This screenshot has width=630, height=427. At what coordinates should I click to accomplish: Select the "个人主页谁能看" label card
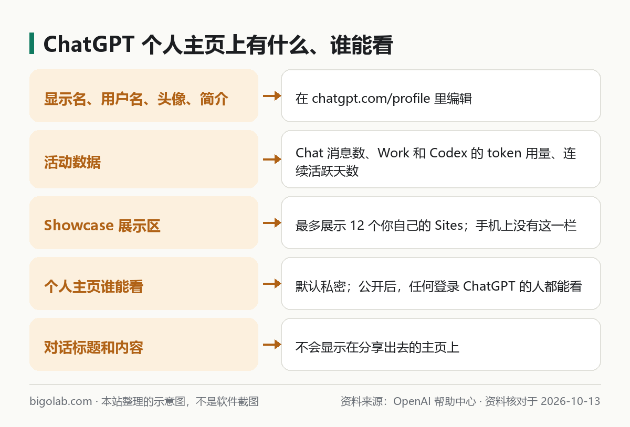144,284
